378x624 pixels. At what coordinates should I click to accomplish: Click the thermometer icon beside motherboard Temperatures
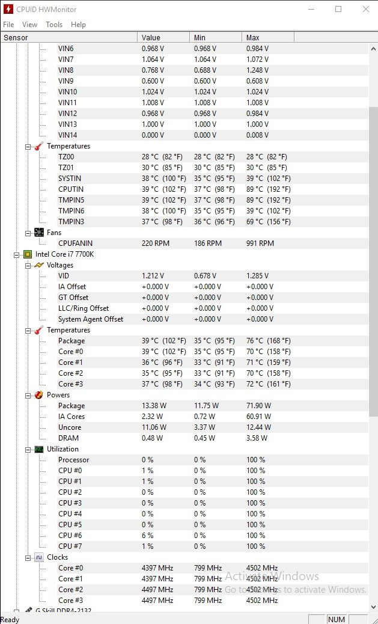pyautogui.click(x=39, y=146)
